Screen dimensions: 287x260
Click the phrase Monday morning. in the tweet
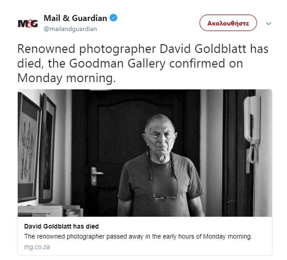click(x=67, y=78)
